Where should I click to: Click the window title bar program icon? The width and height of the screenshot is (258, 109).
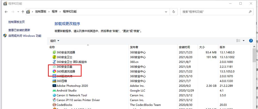5,4
